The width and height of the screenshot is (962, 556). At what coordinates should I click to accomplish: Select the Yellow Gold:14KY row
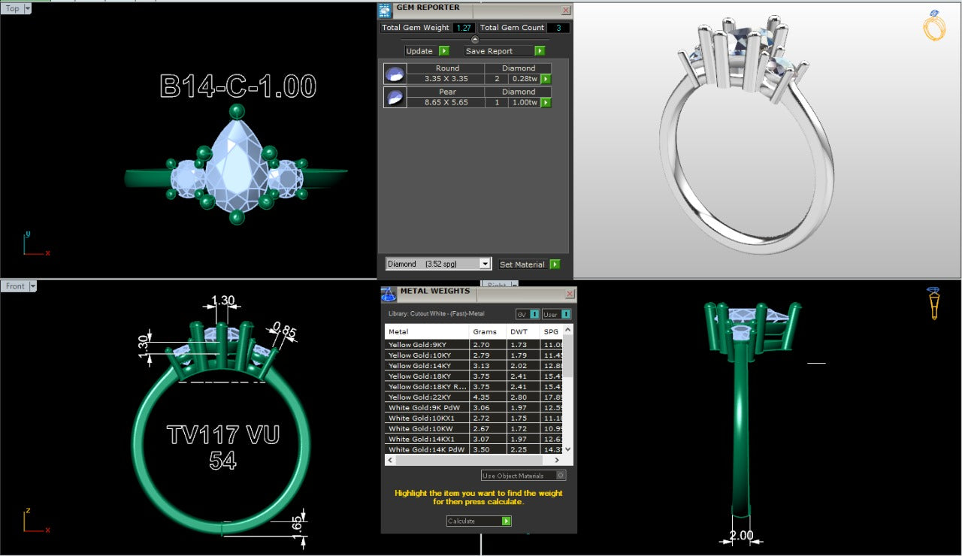473,365
